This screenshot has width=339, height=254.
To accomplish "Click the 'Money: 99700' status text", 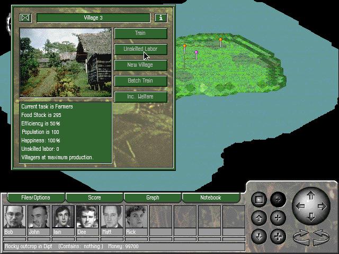I will (x=123, y=246).
